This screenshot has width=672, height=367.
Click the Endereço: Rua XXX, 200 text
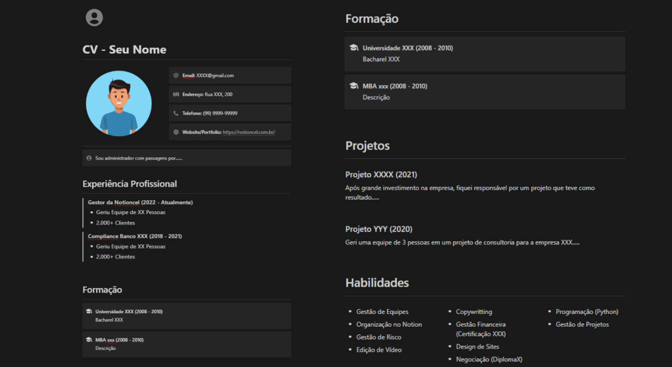(x=207, y=94)
